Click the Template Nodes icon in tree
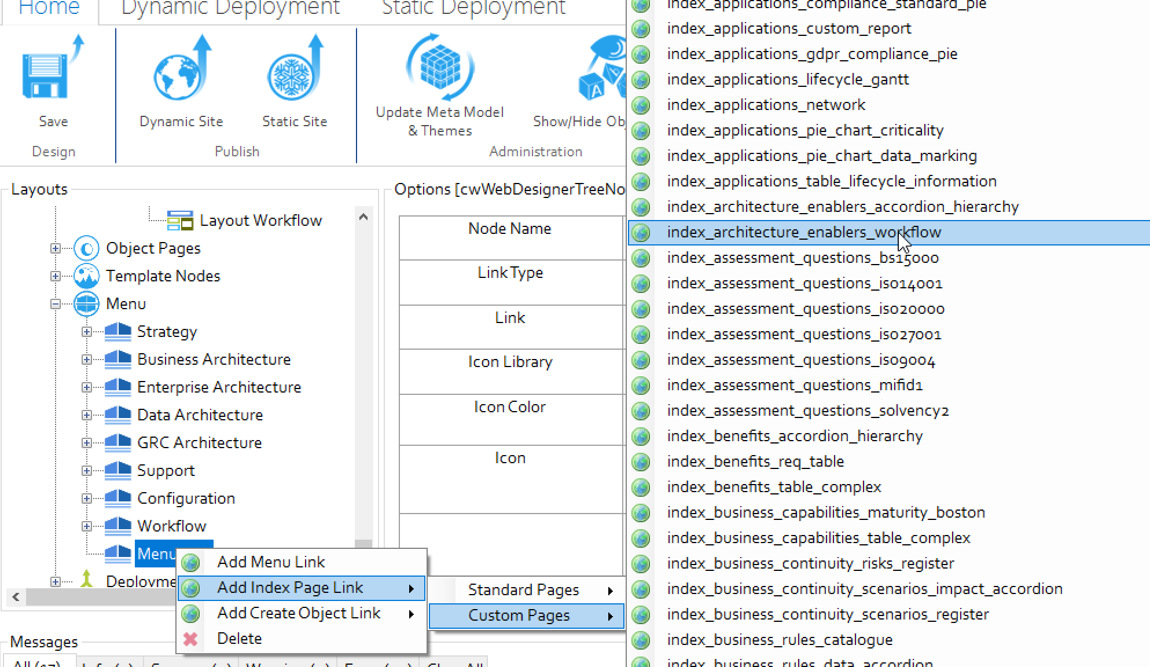Viewport: 1150px width, 667px height. (87, 276)
